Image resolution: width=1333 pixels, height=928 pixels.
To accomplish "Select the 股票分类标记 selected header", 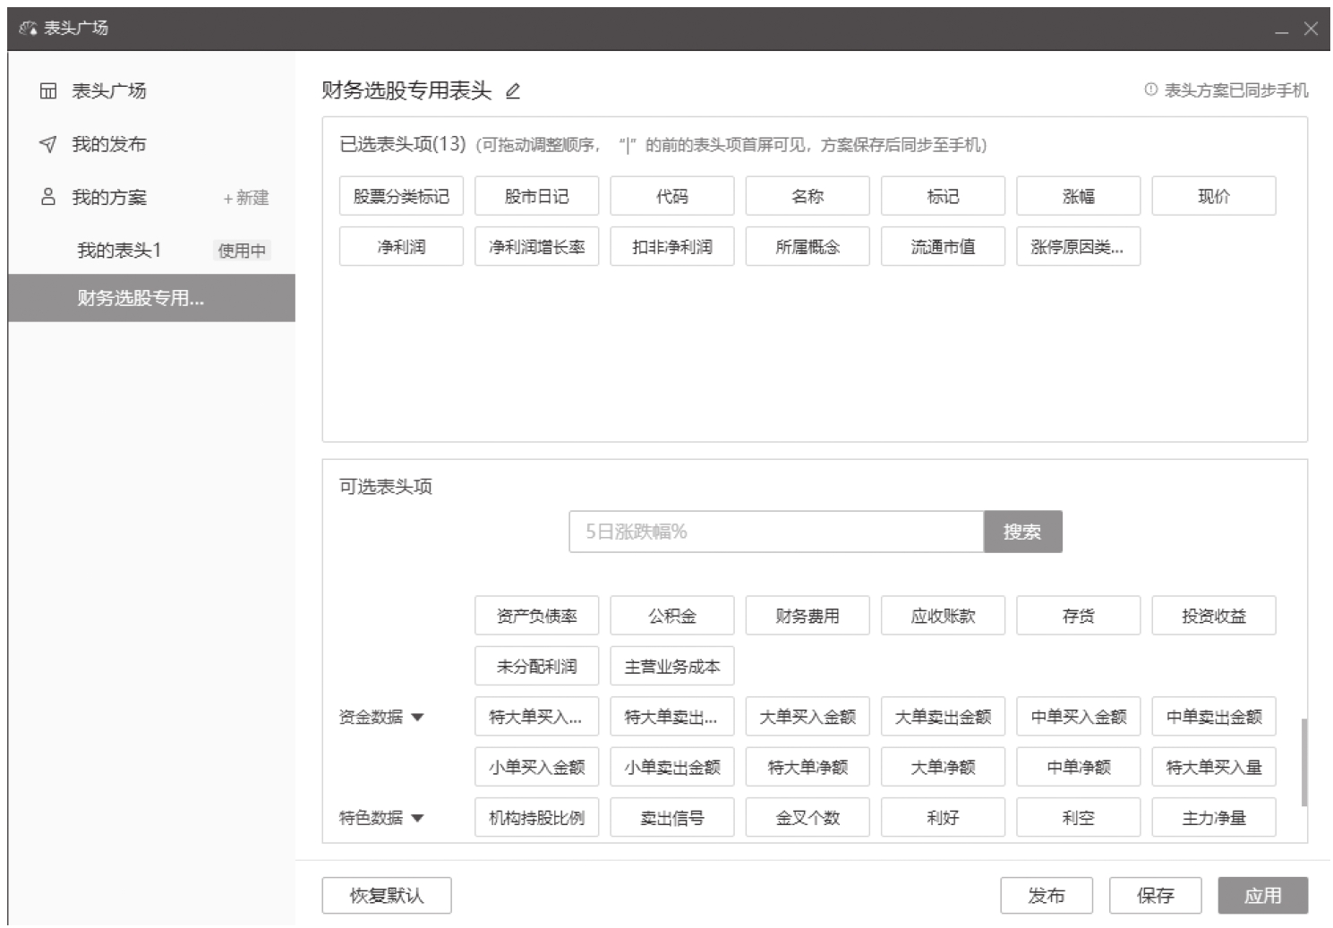I will coord(401,196).
